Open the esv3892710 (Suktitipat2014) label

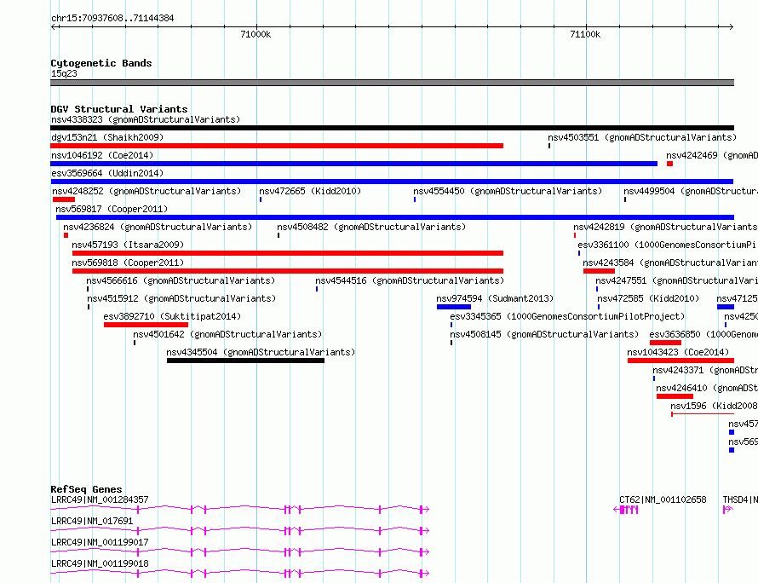pyautogui.click(x=172, y=316)
